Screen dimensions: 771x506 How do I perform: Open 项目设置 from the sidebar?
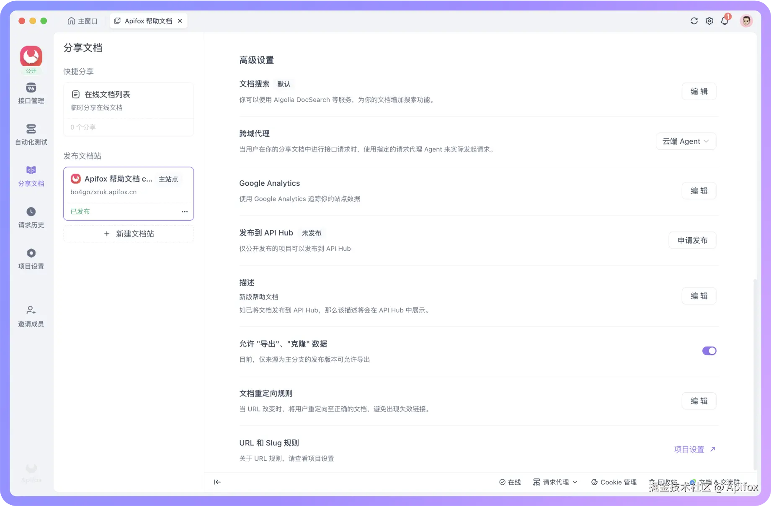[31, 259]
